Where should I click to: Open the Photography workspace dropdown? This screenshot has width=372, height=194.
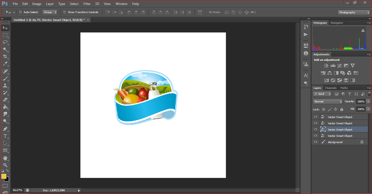click(353, 12)
